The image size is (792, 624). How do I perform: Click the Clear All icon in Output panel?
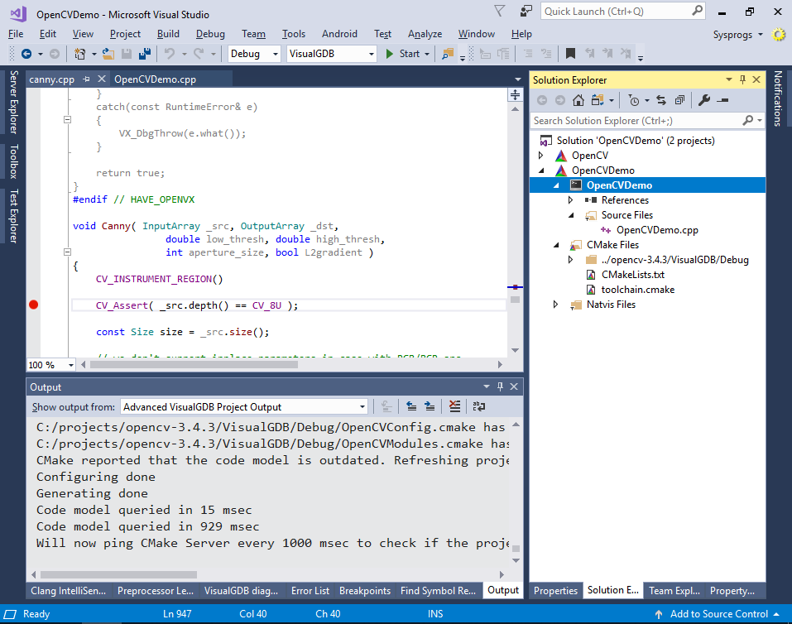pos(454,406)
